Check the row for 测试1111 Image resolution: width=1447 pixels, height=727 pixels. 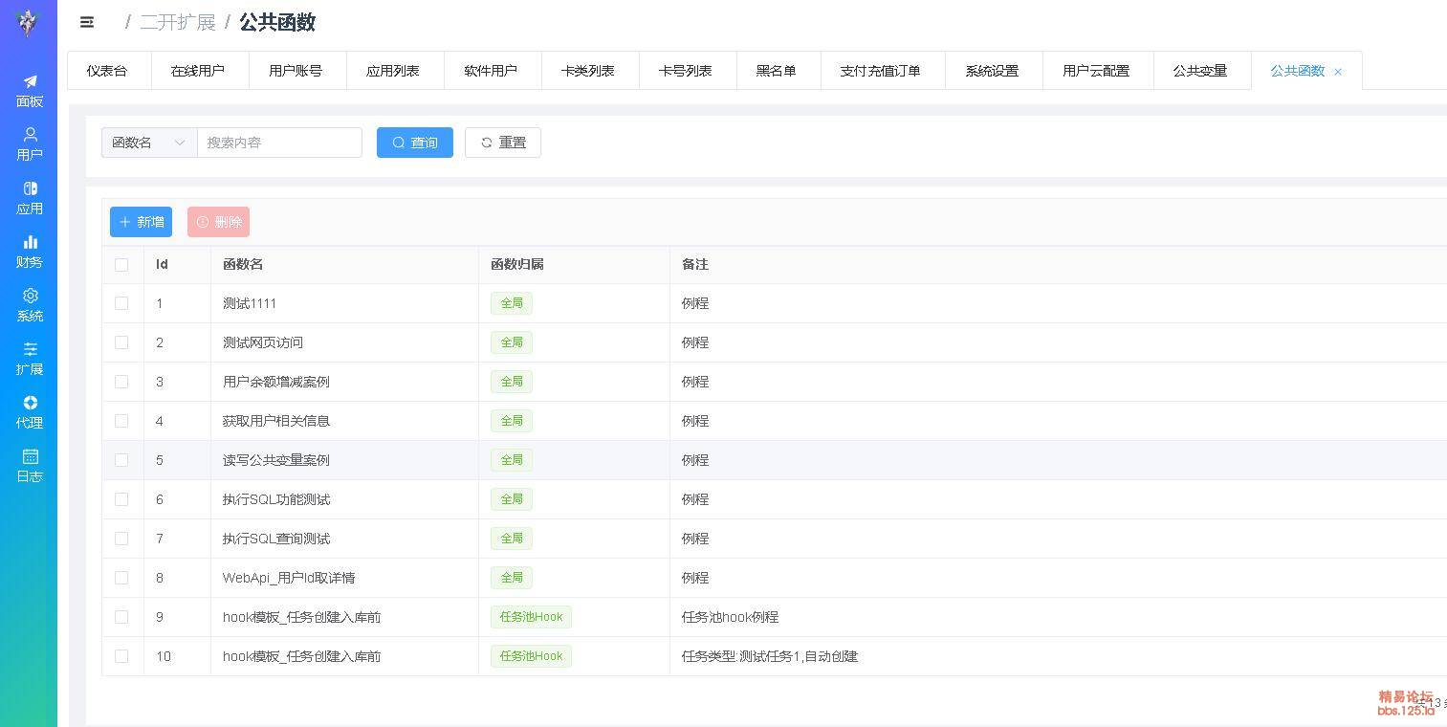point(121,303)
